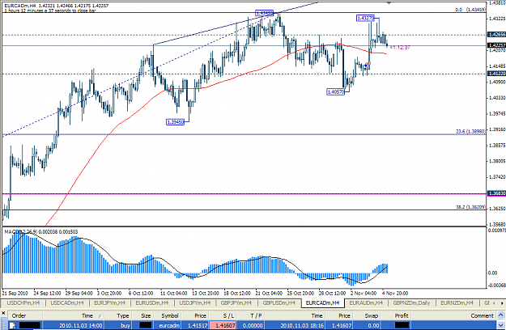The height and width of the screenshot is (330, 506).
Task: Switch to the GBPUSDm,H4 chart tab
Action: point(279,303)
